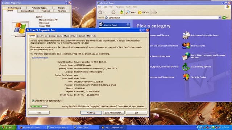
Task: Switch to Input tab in DxDiag
Action: tap(73, 36)
